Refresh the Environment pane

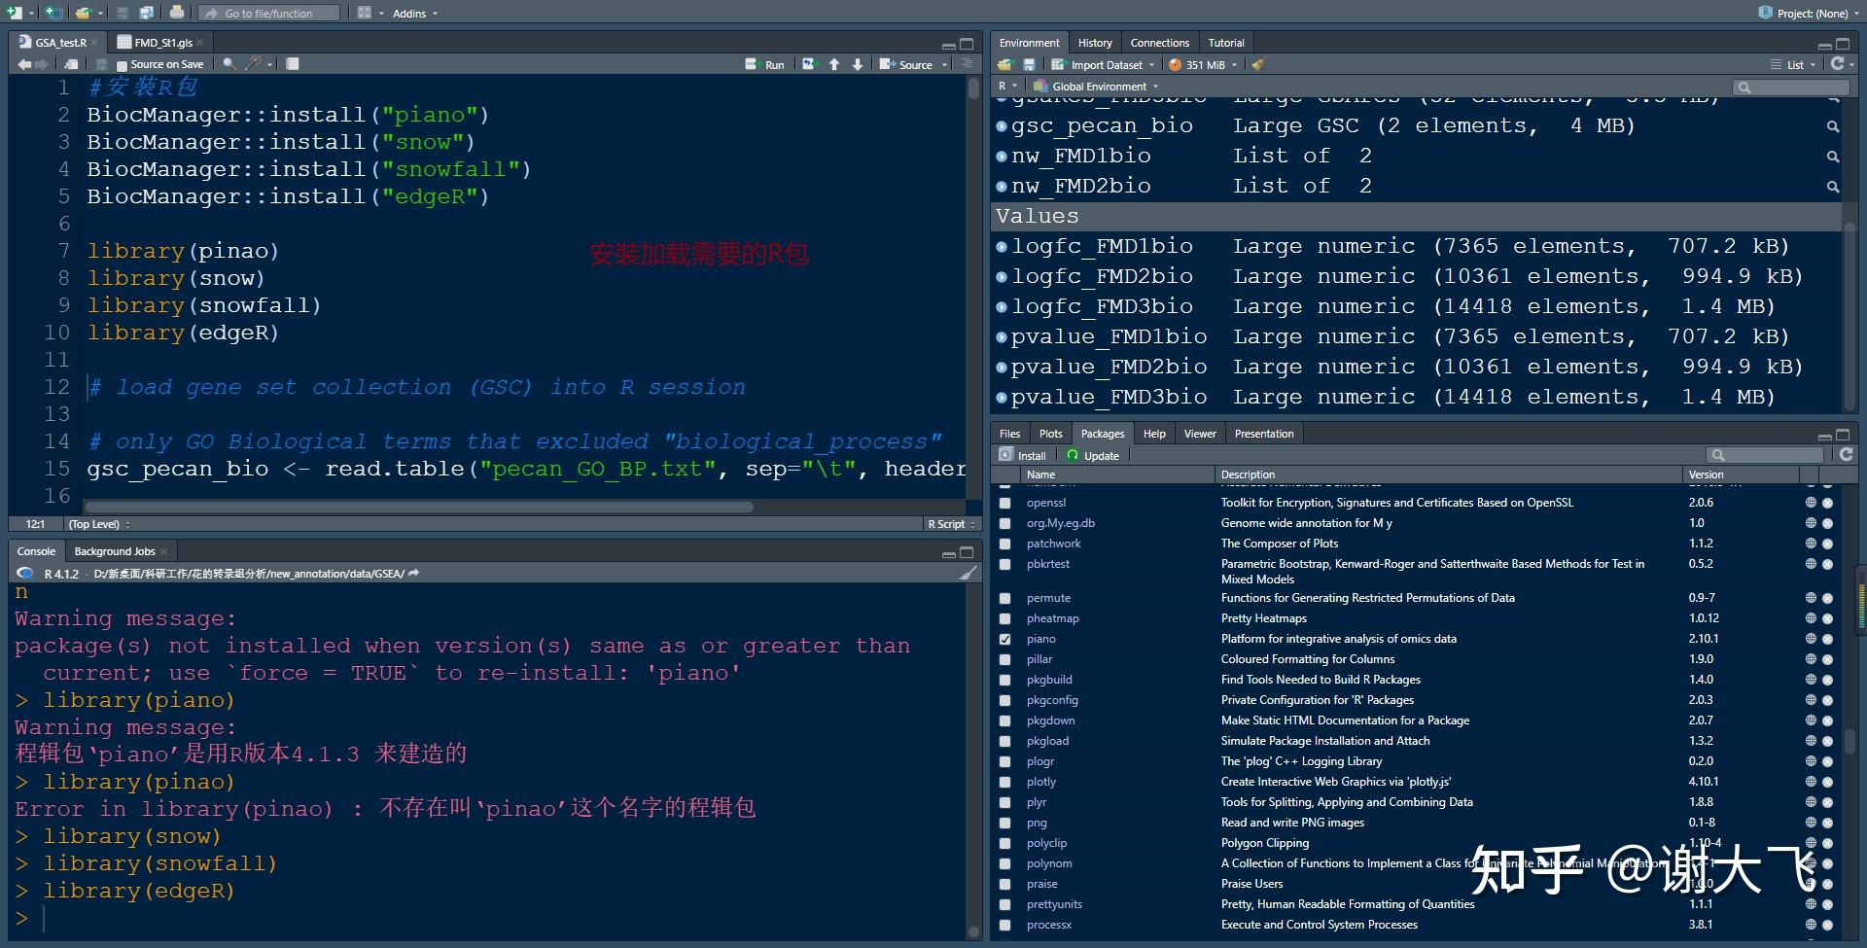[1837, 63]
